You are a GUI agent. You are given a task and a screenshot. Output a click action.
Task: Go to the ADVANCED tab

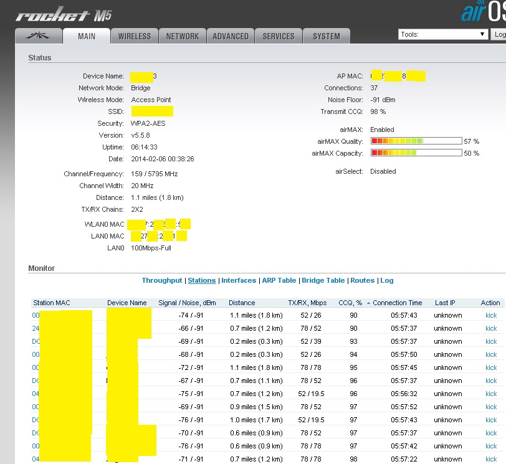pos(231,36)
